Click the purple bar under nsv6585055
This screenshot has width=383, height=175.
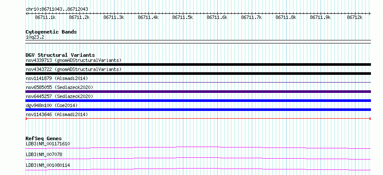click(198, 92)
